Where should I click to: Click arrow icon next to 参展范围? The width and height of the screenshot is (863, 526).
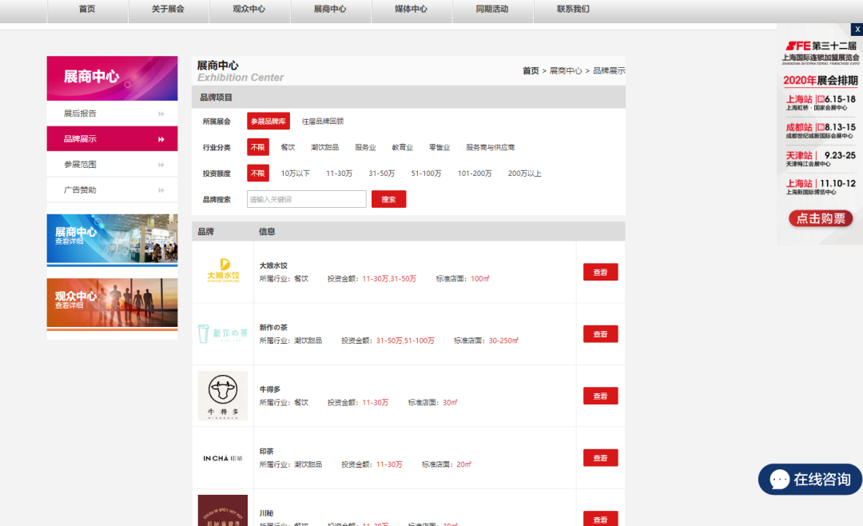pyautogui.click(x=161, y=165)
